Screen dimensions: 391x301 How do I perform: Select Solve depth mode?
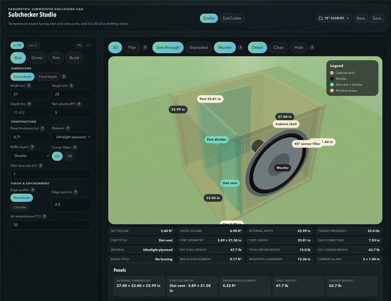click(x=22, y=77)
